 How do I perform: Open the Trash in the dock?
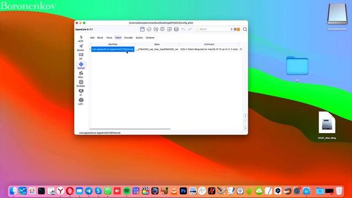[x=339, y=191]
